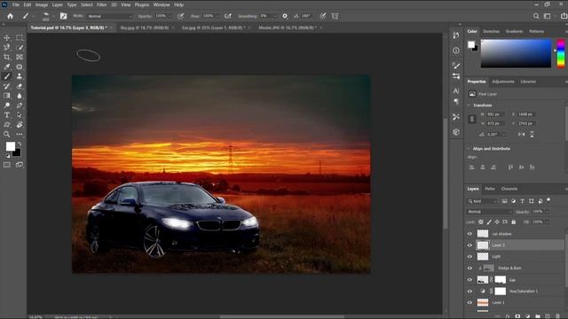Select the Rectangular Marquee tool
Viewport: 568px width, 319px height.
click(x=20, y=38)
